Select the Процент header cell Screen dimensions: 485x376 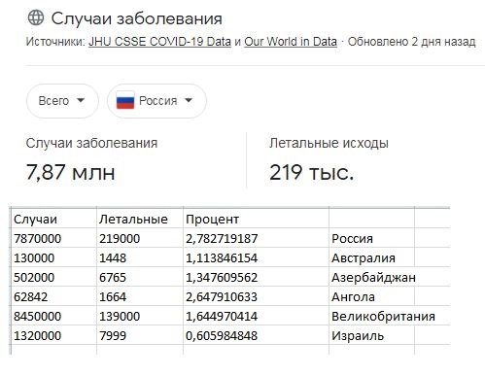click(256, 219)
